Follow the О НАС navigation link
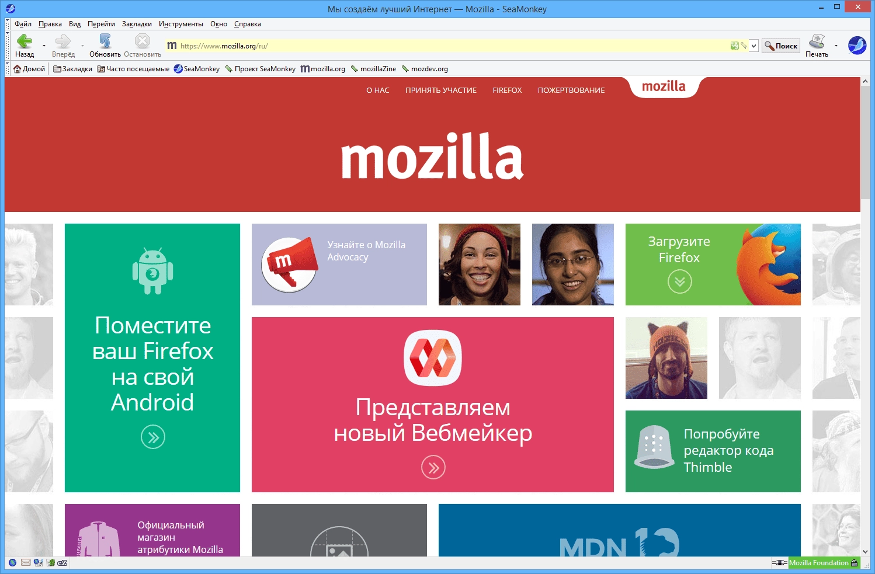875x574 pixels. tap(377, 90)
